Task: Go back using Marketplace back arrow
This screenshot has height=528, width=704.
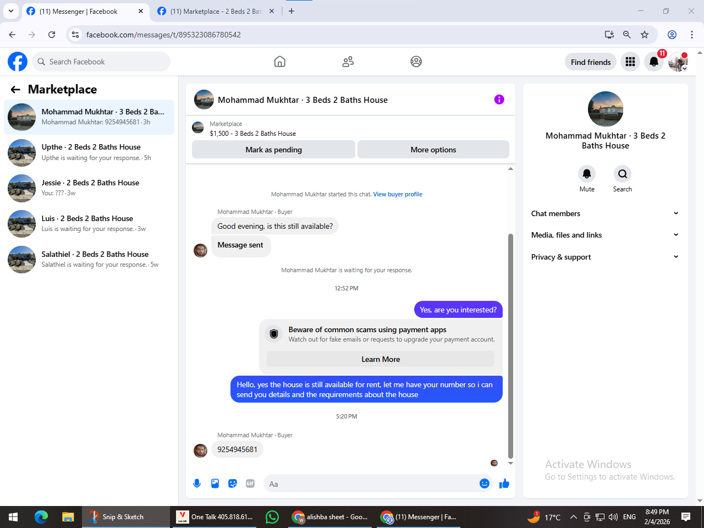Action: (x=15, y=90)
